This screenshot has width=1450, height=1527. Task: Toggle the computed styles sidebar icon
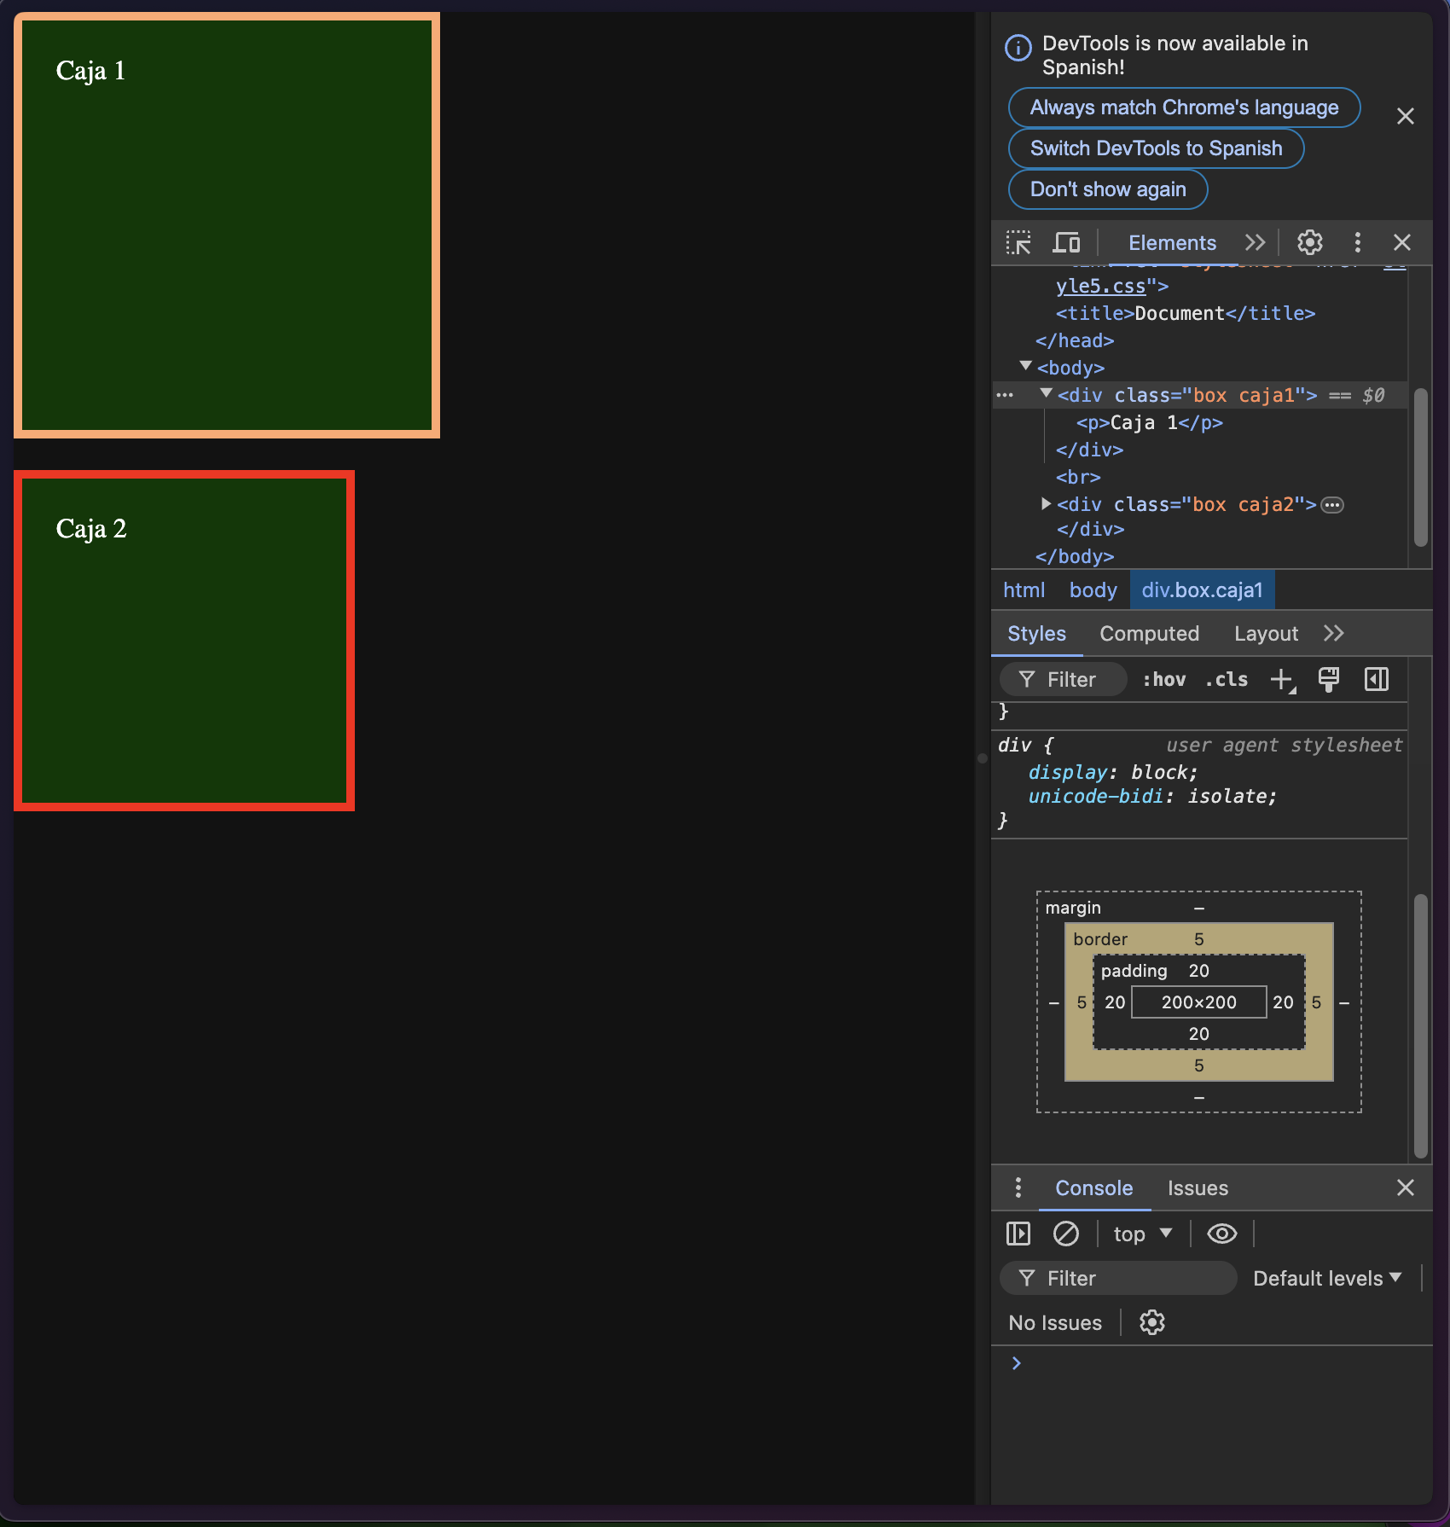1377,680
